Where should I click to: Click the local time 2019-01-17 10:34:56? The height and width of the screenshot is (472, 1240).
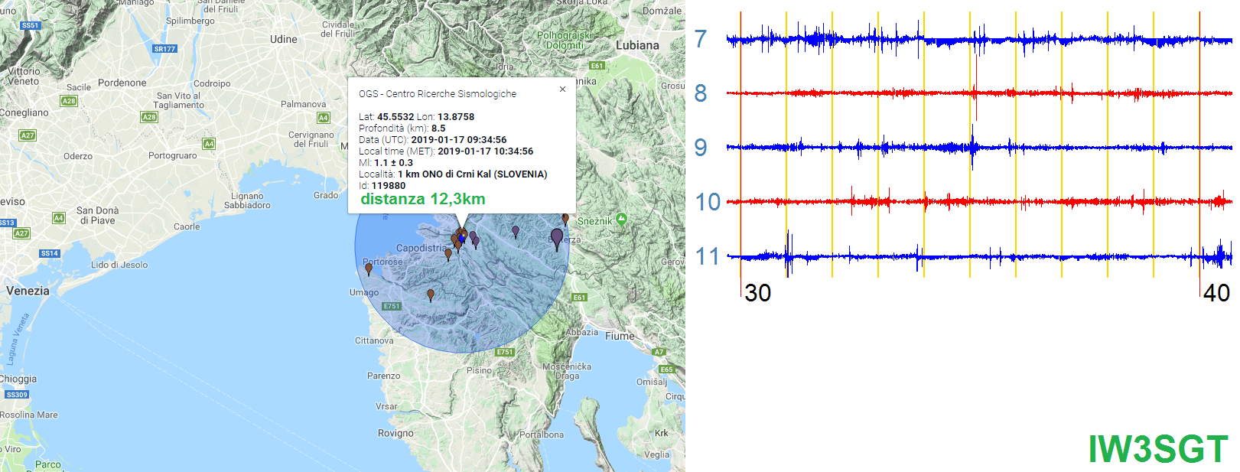point(486,151)
